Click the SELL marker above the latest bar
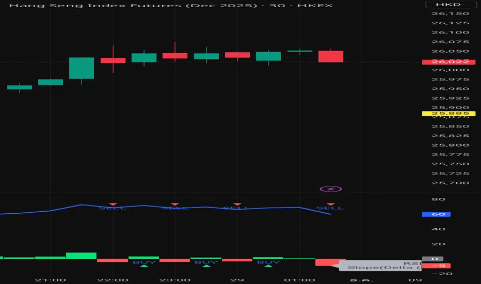This screenshot has width=481, height=284. click(330, 207)
